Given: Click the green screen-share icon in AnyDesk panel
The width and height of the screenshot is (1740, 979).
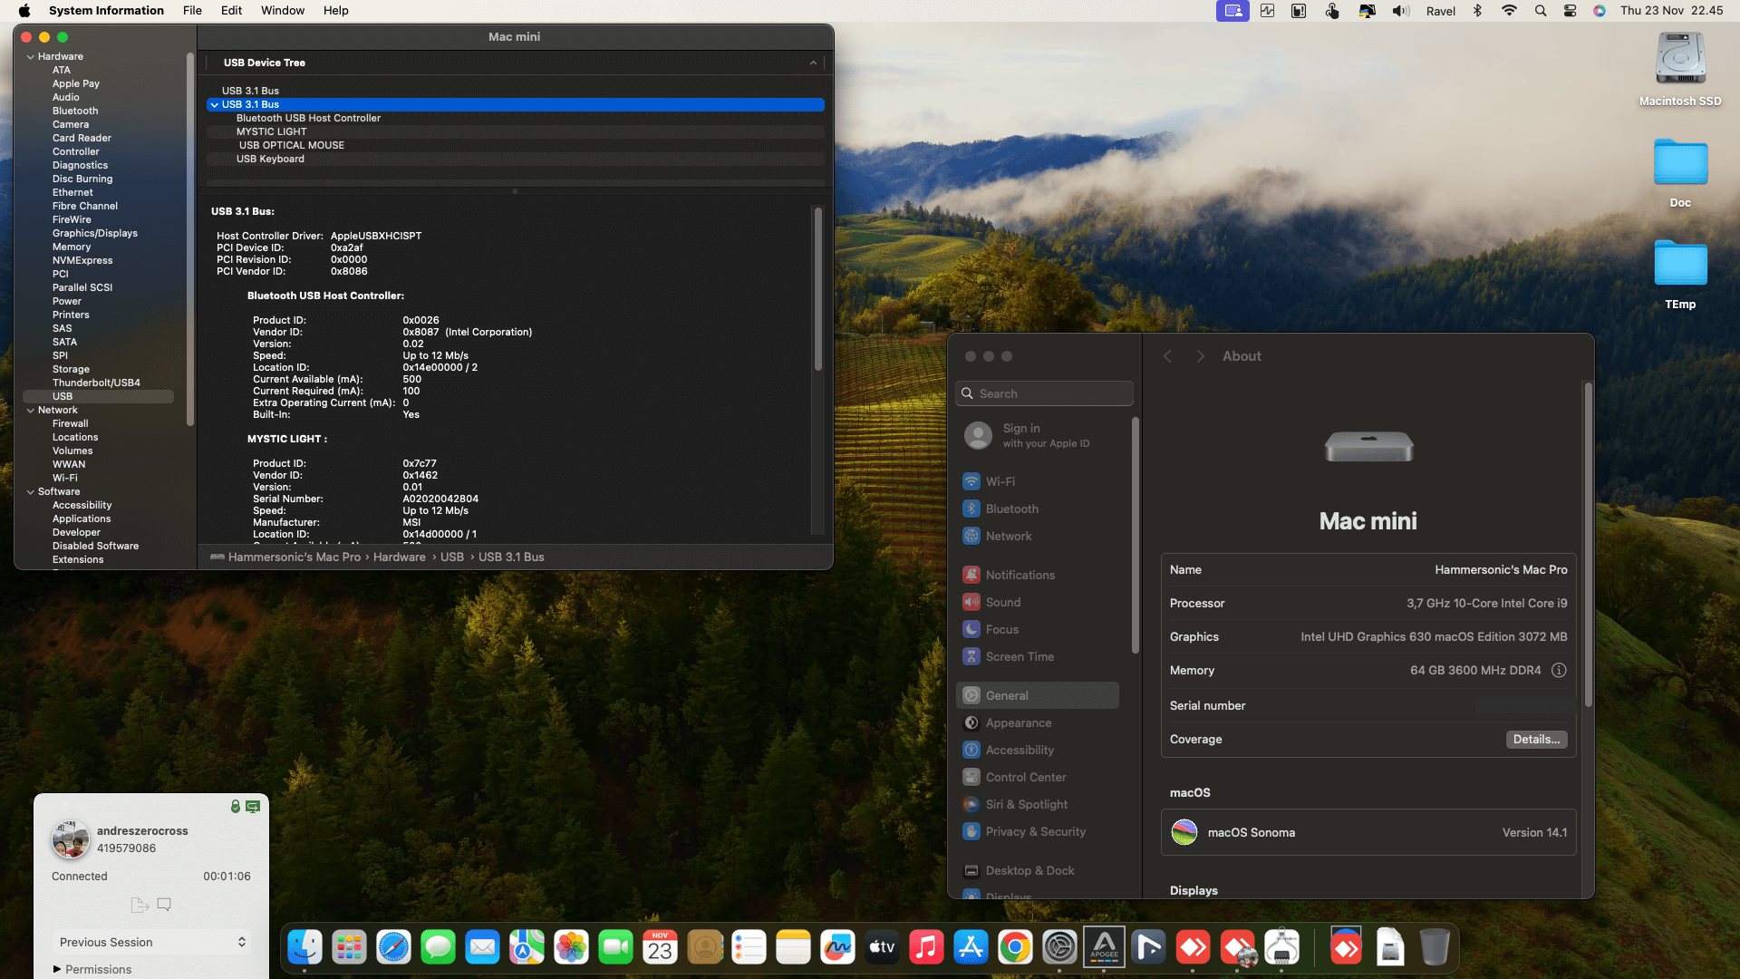Looking at the screenshot, I should pos(253,806).
